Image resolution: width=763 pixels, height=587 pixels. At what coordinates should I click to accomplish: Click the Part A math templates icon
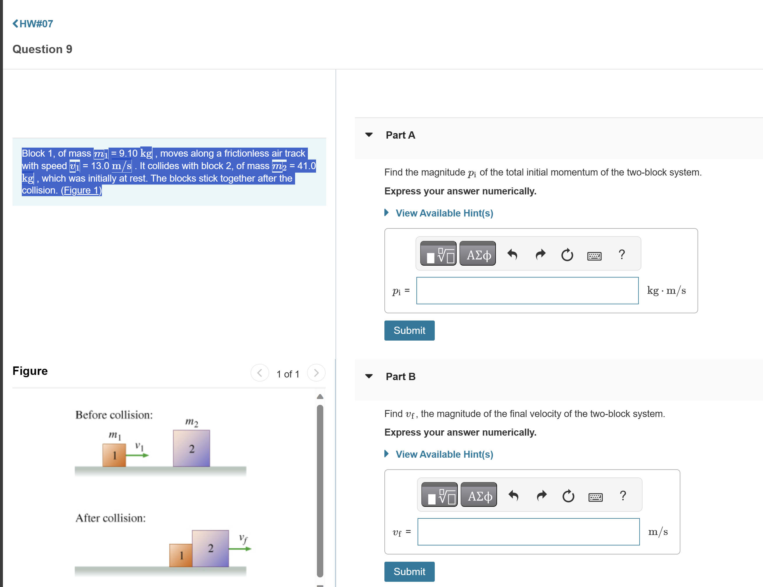tap(438, 254)
